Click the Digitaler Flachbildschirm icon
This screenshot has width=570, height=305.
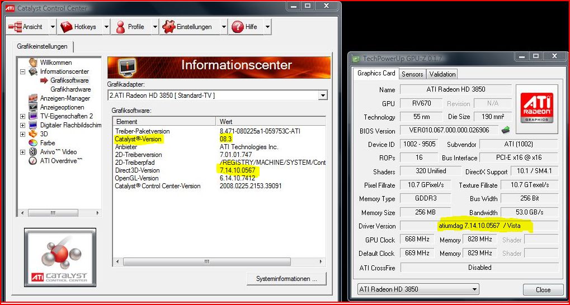click(33, 125)
